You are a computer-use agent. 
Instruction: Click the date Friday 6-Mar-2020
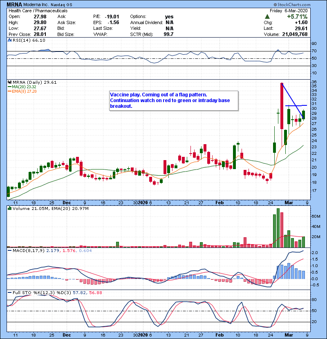pyautogui.click(x=289, y=11)
